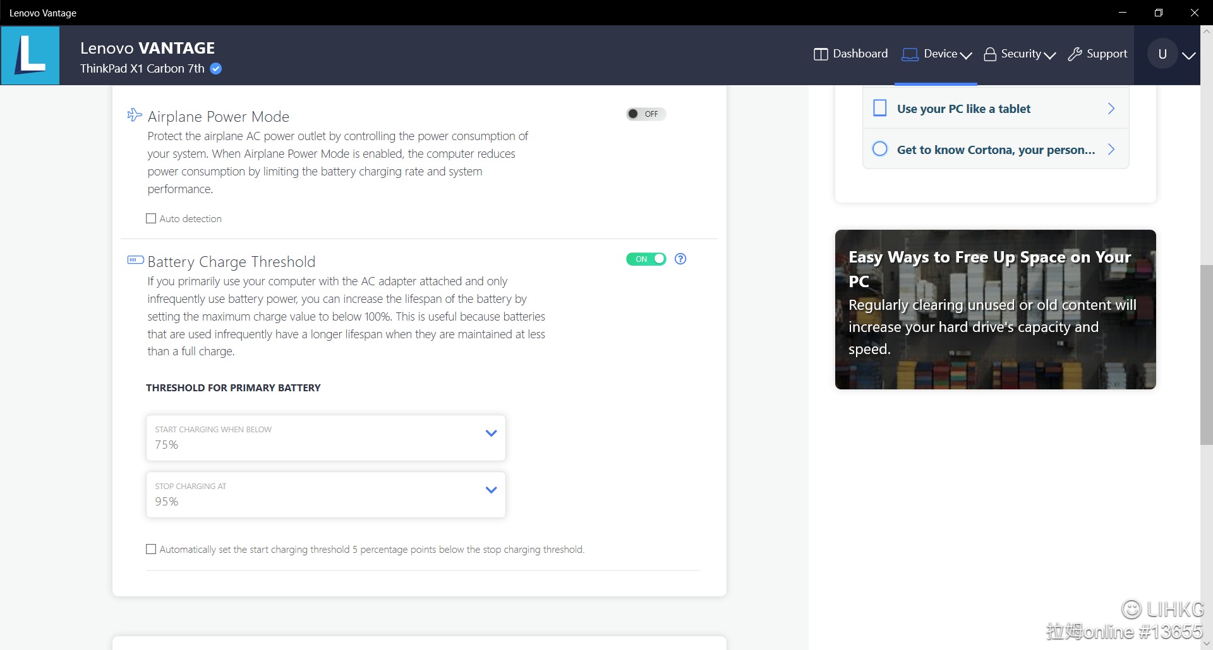Click the Airplane Power Mode heading
This screenshot has height=650, width=1213.
point(219,117)
